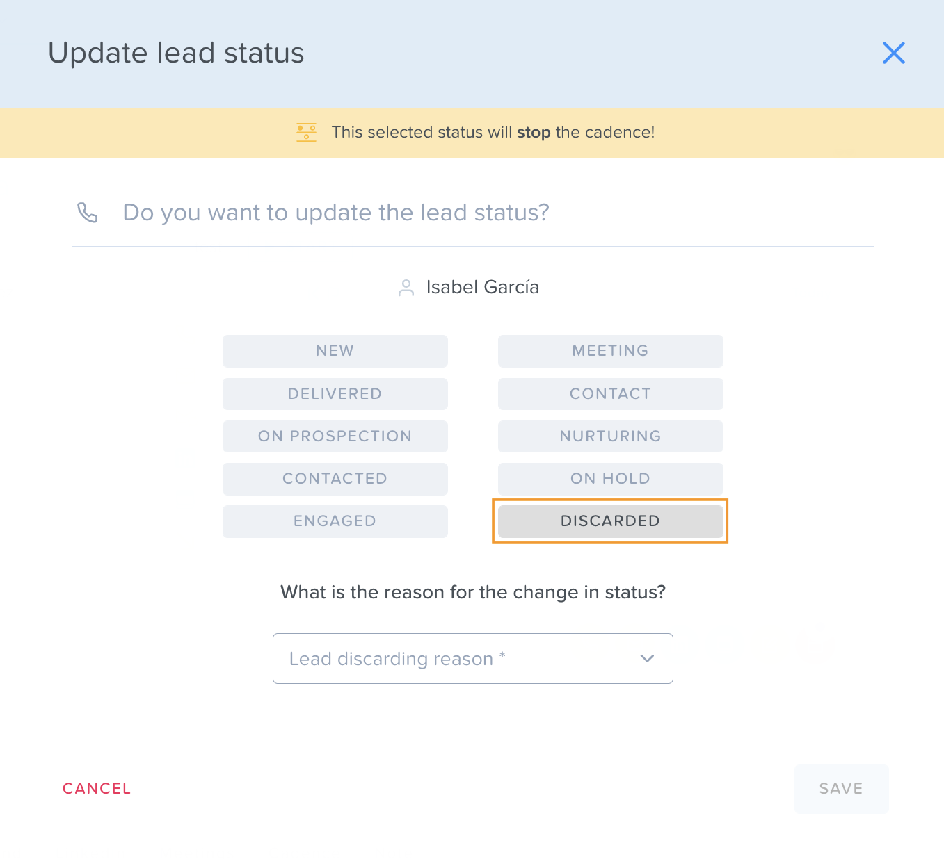Viewport: 944px width, 859px height.
Task: Expand the discarding reason chevron arrow
Action: pos(647,659)
